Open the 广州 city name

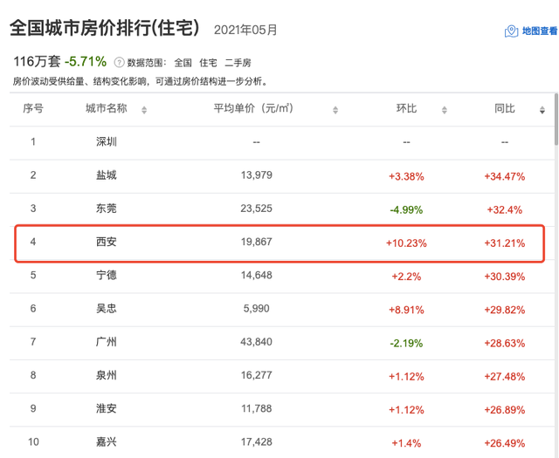[x=107, y=342]
